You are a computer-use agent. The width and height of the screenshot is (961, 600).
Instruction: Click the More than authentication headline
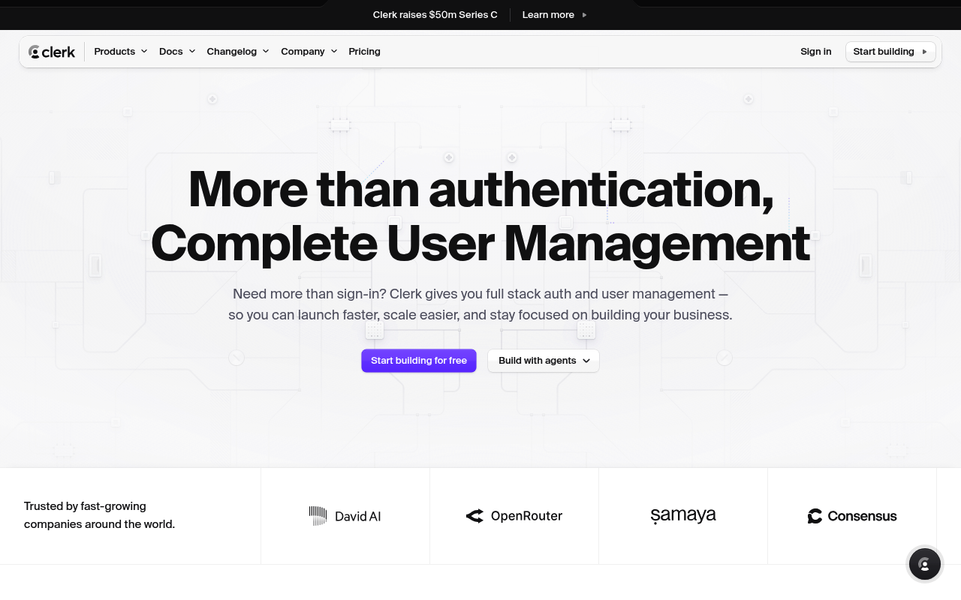[480, 216]
